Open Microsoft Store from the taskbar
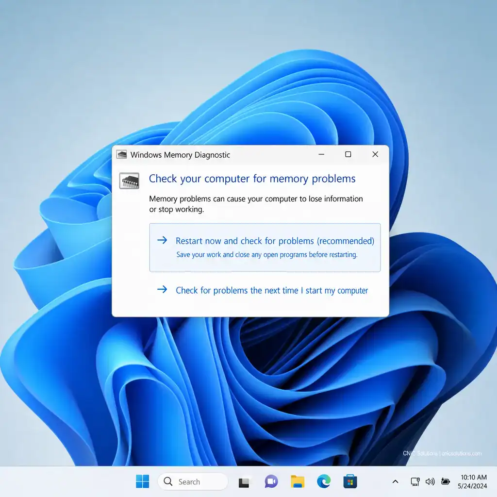The width and height of the screenshot is (497, 497). click(x=350, y=481)
